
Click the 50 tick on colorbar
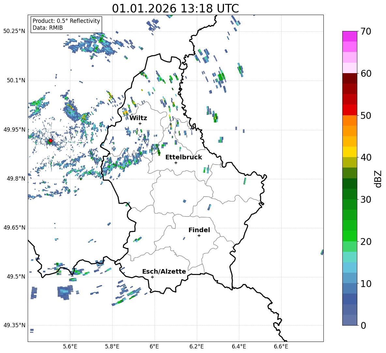click(365, 115)
